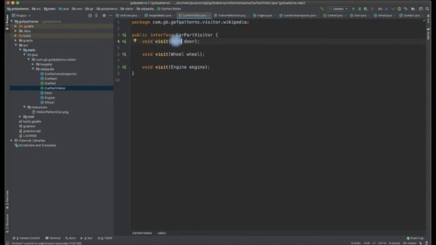
Task: Switch to the CarPartVisitor.java editor tab
Action: click(x=193, y=16)
